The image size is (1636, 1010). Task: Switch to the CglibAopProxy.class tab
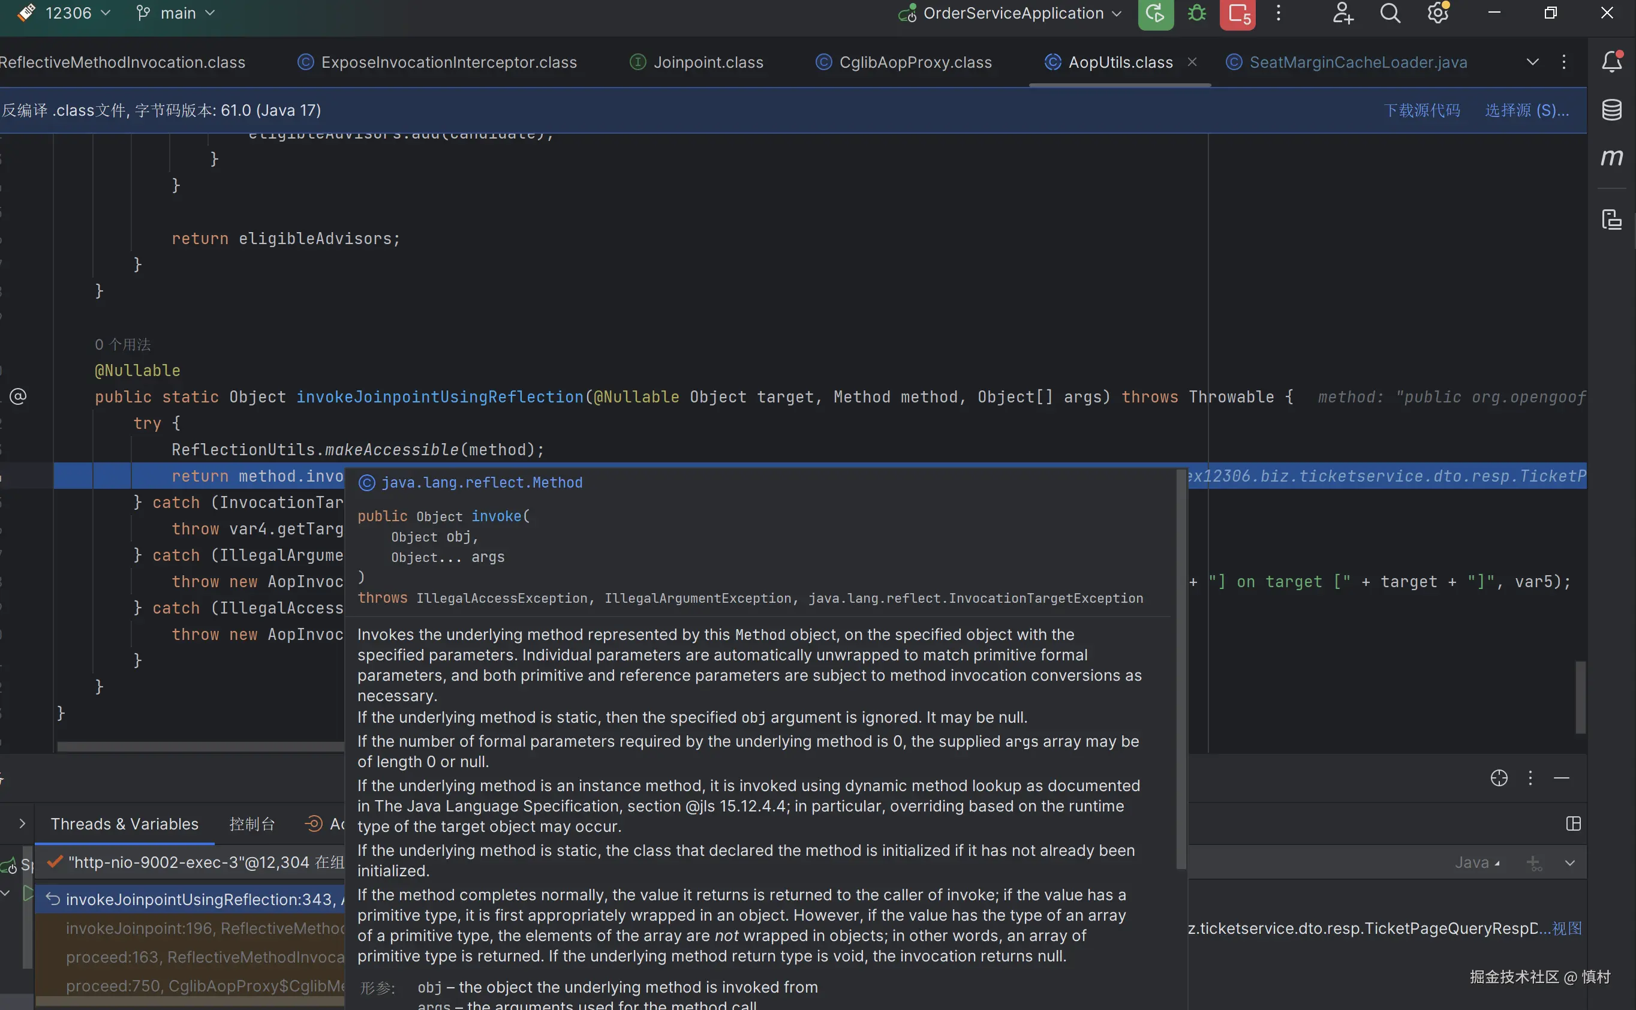click(915, 62)
